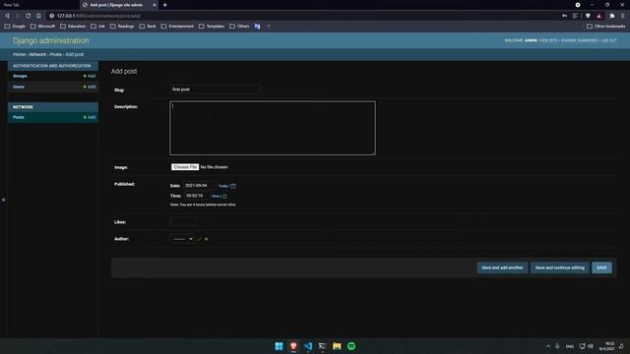Open the browser main menu icon
This screenshot has width=630, height=354.
[623, 16]
